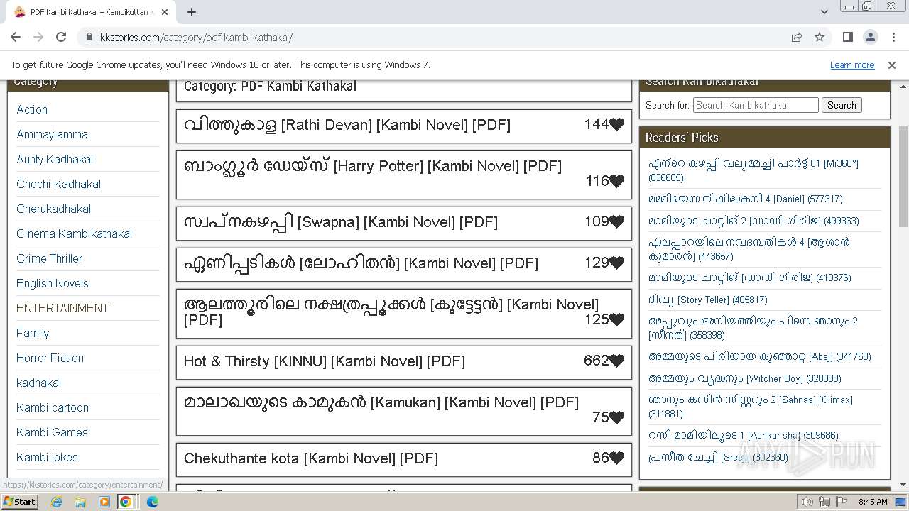This screenshot has width=909, height=511.
Task: Open the kadhakal category
Action: click(x=39, y=383)
